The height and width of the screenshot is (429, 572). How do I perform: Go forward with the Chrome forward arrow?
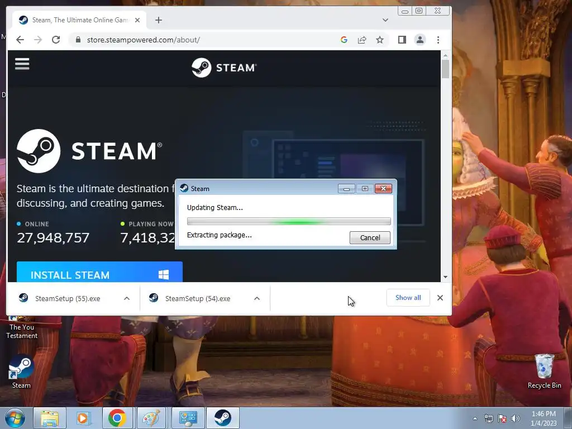(38, 40)
